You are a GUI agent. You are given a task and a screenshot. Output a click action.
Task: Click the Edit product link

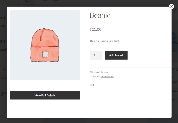click(92, 85)
